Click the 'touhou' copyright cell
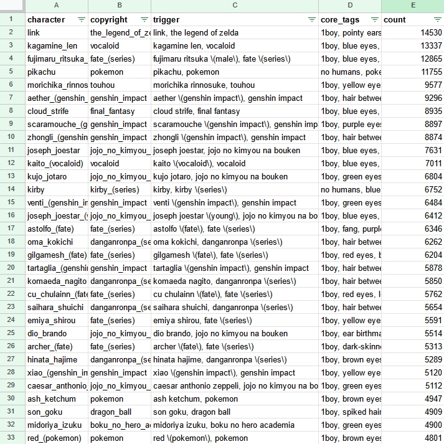 120,85
